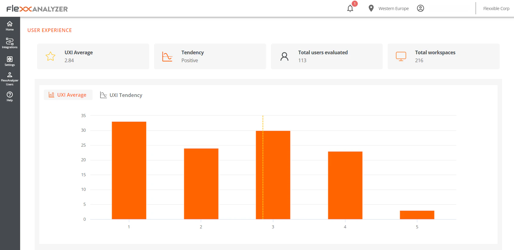Click the Total users evaluated card
514x250 pixels.
click(x=326, y=56)
